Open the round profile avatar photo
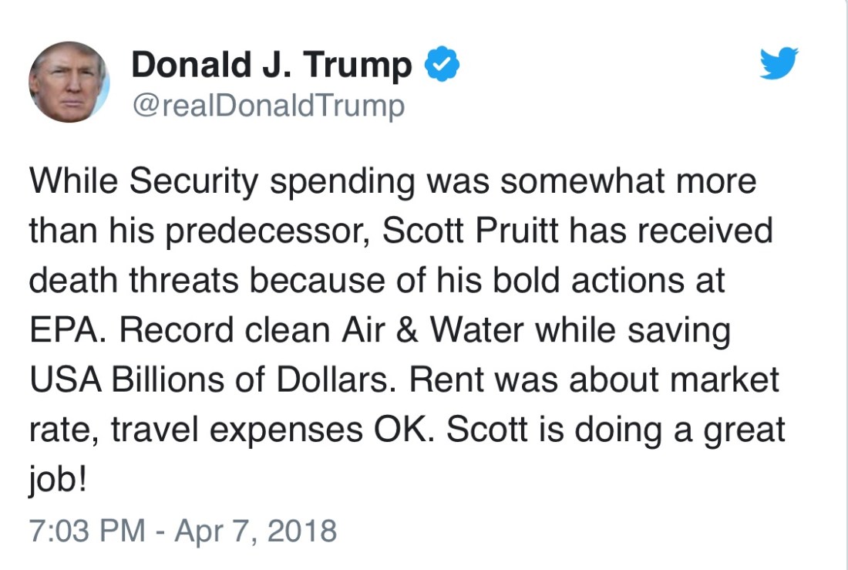The width and height of the screenshot is (848, 570). click(69, 83)
